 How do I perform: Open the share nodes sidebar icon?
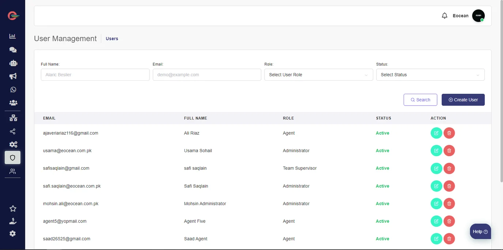[13, 131]
